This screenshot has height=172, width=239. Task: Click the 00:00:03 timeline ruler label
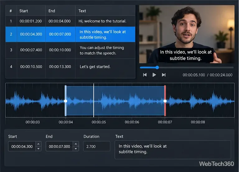point(33,122)
